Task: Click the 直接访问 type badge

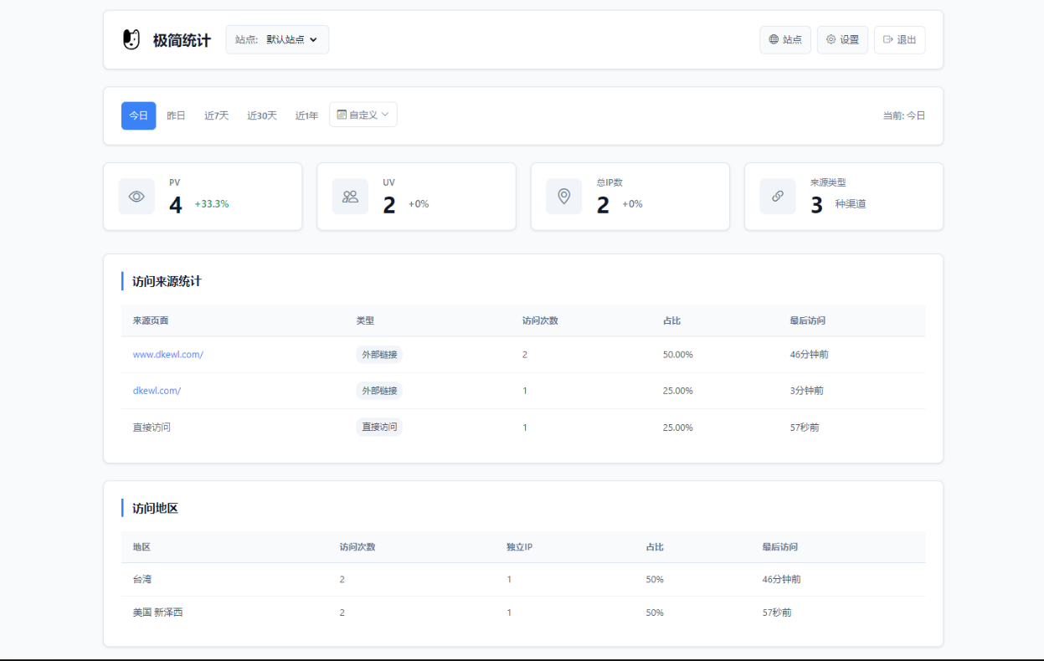Action: coord(379,427)
